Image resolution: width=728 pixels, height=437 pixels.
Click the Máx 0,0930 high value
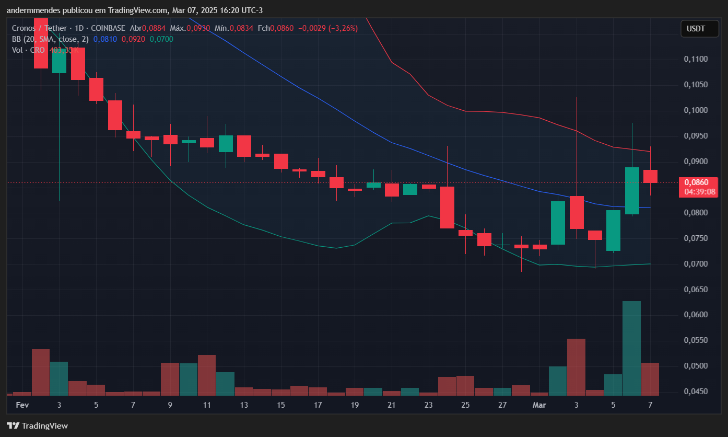pyautogui.click(x=191, y=28)
